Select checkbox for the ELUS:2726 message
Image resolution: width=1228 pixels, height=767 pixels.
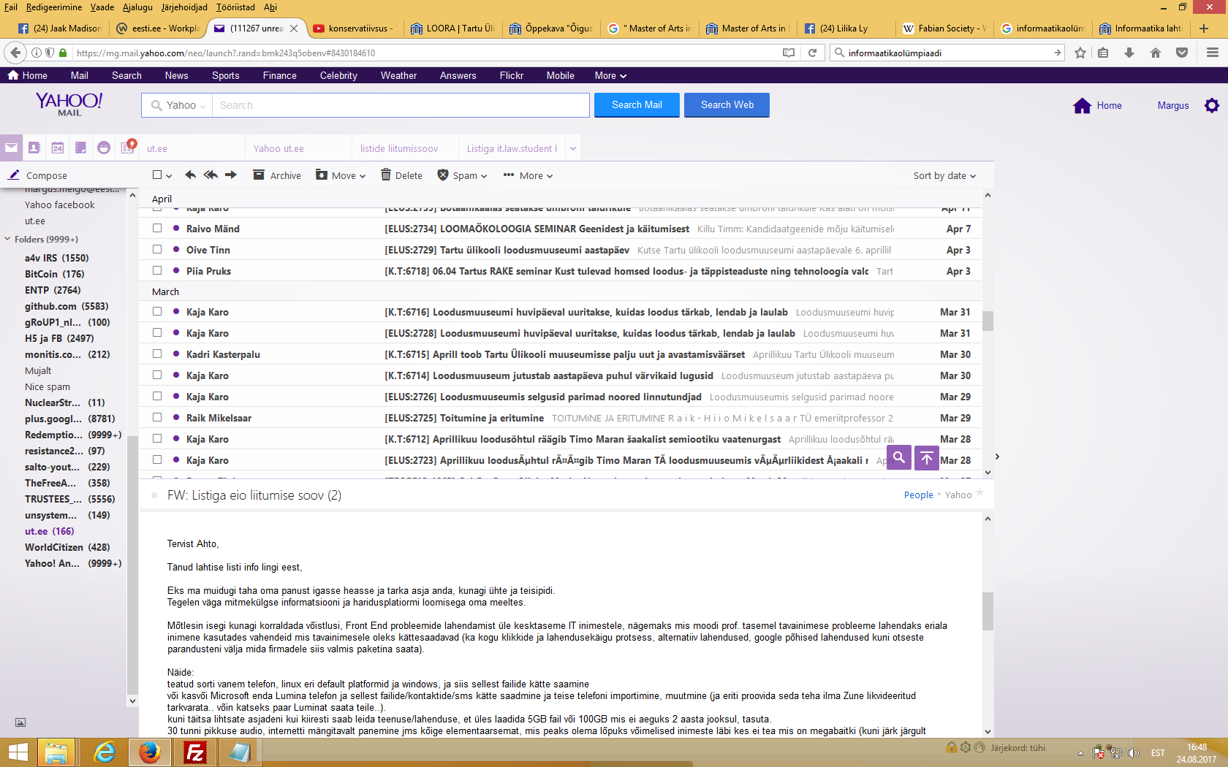click(157, 396)
